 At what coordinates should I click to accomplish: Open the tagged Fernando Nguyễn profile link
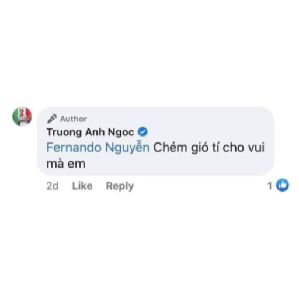click(98, 148)
